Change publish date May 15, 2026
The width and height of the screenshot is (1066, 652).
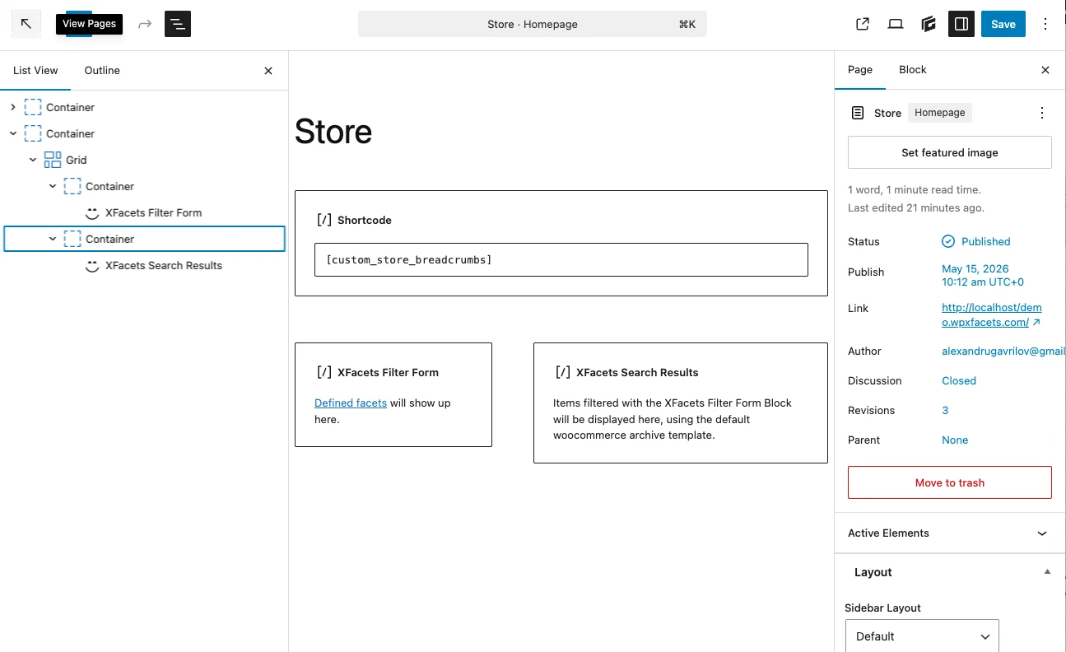[x=983, y=275]
